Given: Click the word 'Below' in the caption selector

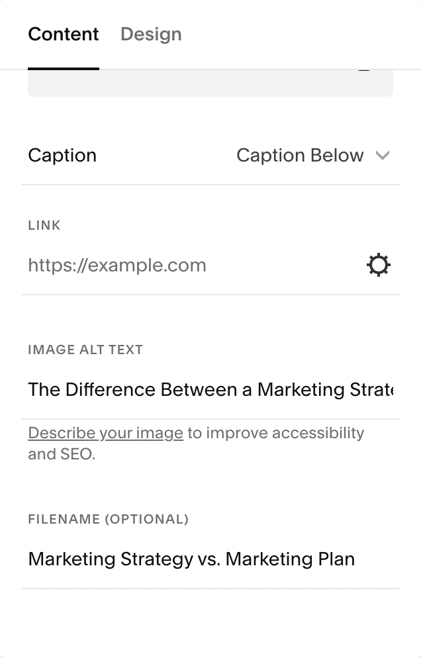Looking at the screenshot, I should pos(337,156).
